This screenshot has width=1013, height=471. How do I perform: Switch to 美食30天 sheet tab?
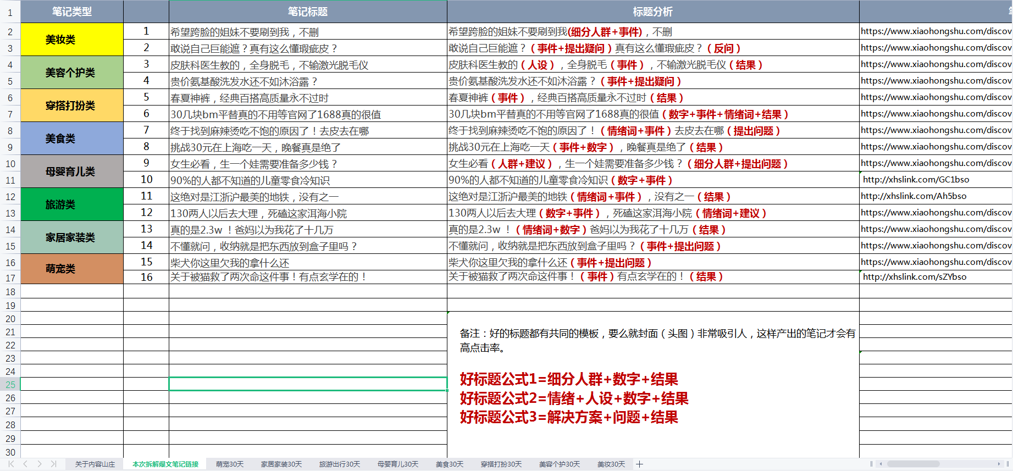click(450, 464)
